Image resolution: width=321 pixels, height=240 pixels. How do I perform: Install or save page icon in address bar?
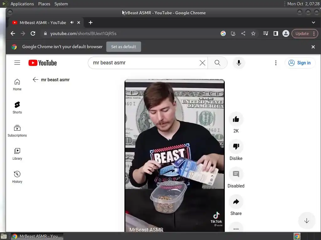[233, 33]
